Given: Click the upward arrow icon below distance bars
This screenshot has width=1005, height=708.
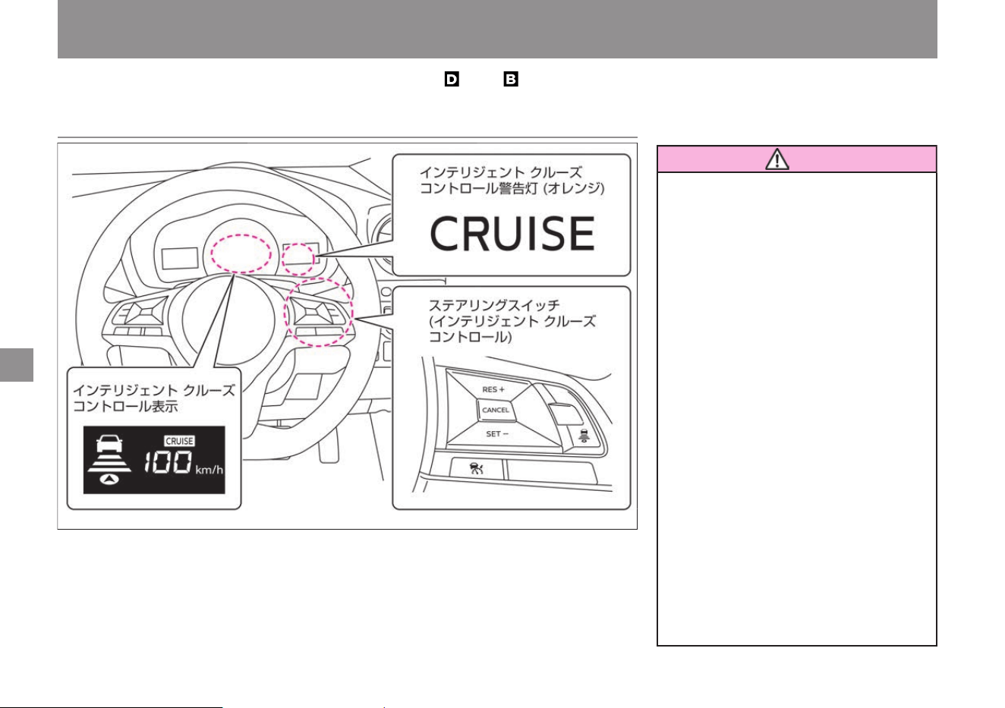Looking at the screenshot, I should pyautogui.click(x=110, y=479).
